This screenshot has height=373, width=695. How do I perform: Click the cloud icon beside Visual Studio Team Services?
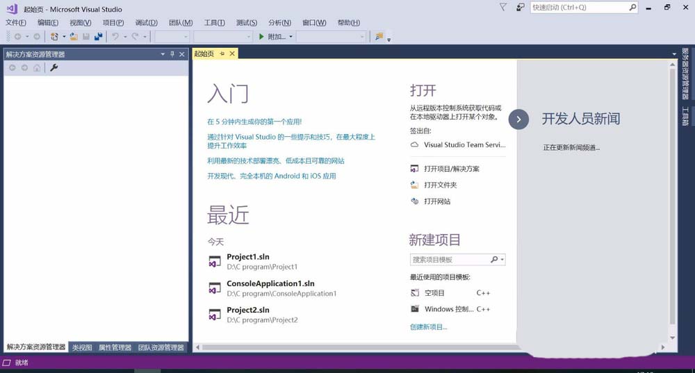click(414, 145)
